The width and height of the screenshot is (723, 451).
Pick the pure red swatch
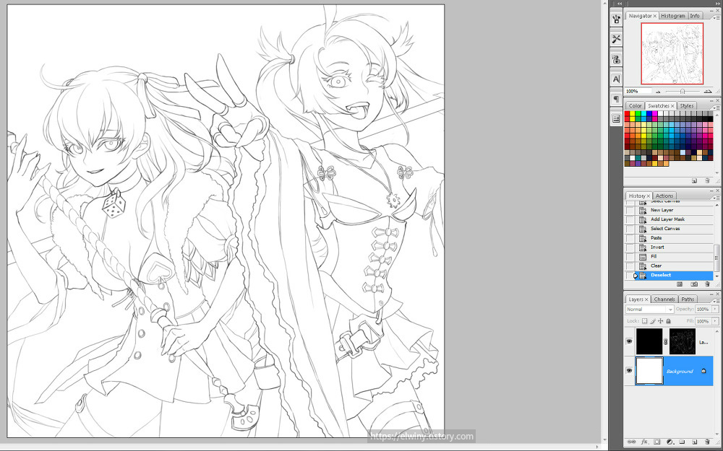coord(628,113)
